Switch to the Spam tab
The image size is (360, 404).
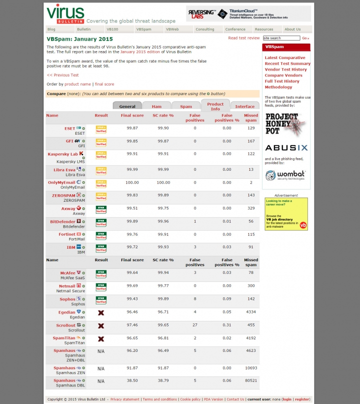(186, 106)
